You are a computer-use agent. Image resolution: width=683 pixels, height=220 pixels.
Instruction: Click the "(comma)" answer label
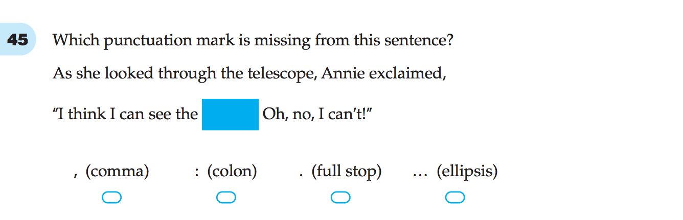(x=117, y=172)
